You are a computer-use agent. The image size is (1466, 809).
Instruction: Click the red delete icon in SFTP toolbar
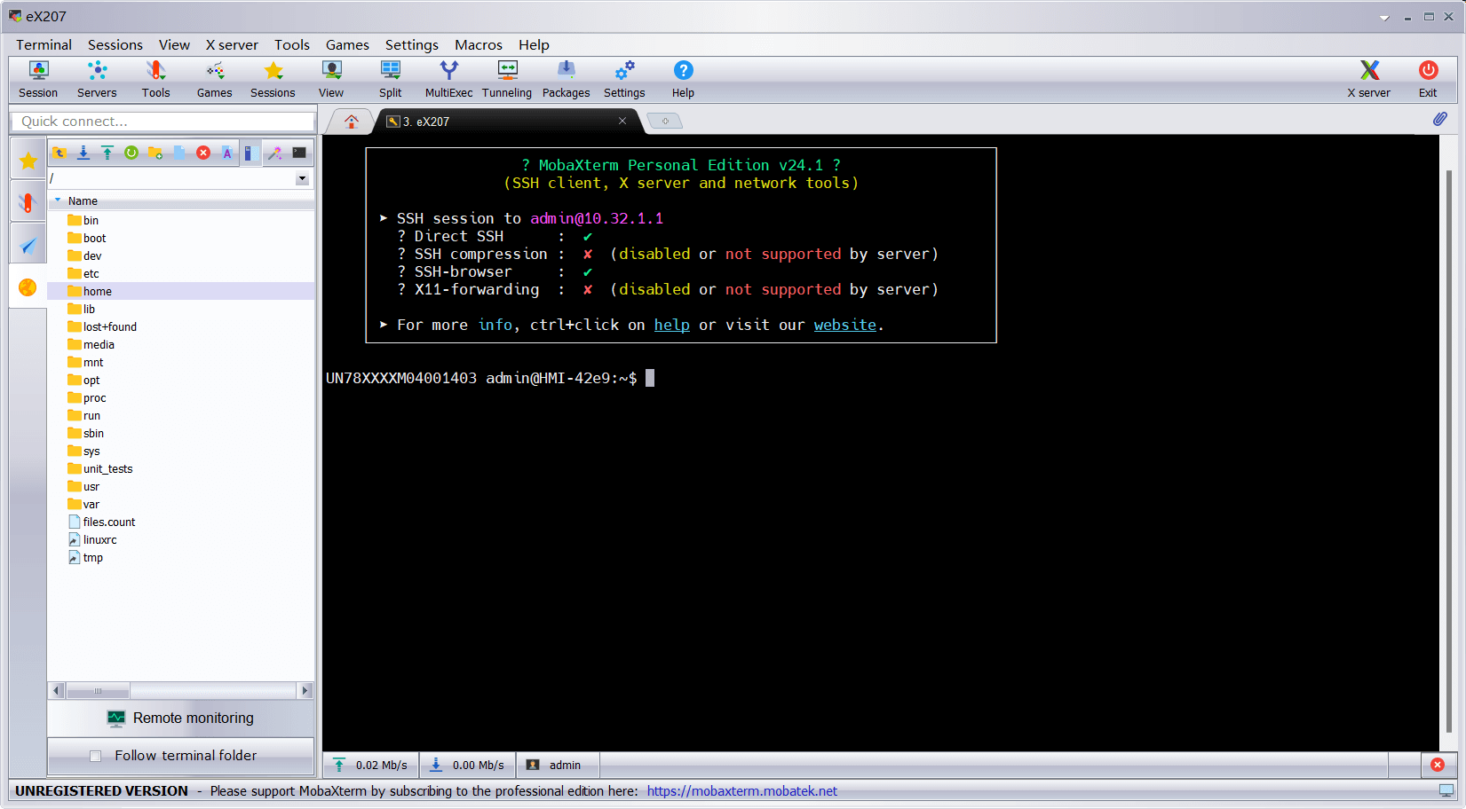pyautogui.click(x=203, y=153)
